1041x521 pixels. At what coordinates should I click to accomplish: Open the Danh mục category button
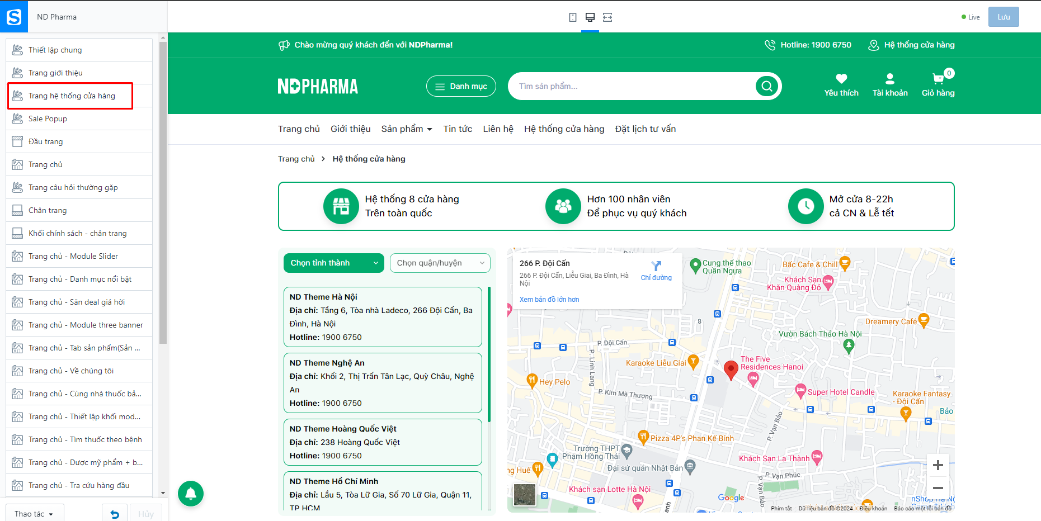461,86
